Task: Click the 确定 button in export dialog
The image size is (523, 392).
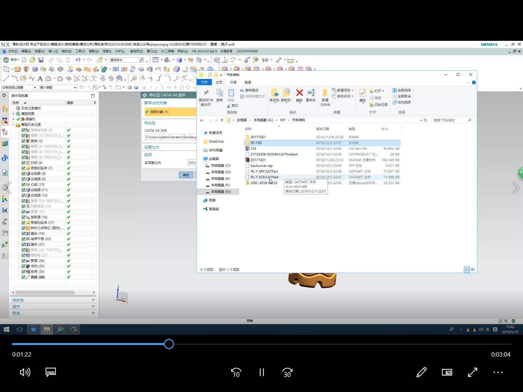Action: (x=186, y=175)
